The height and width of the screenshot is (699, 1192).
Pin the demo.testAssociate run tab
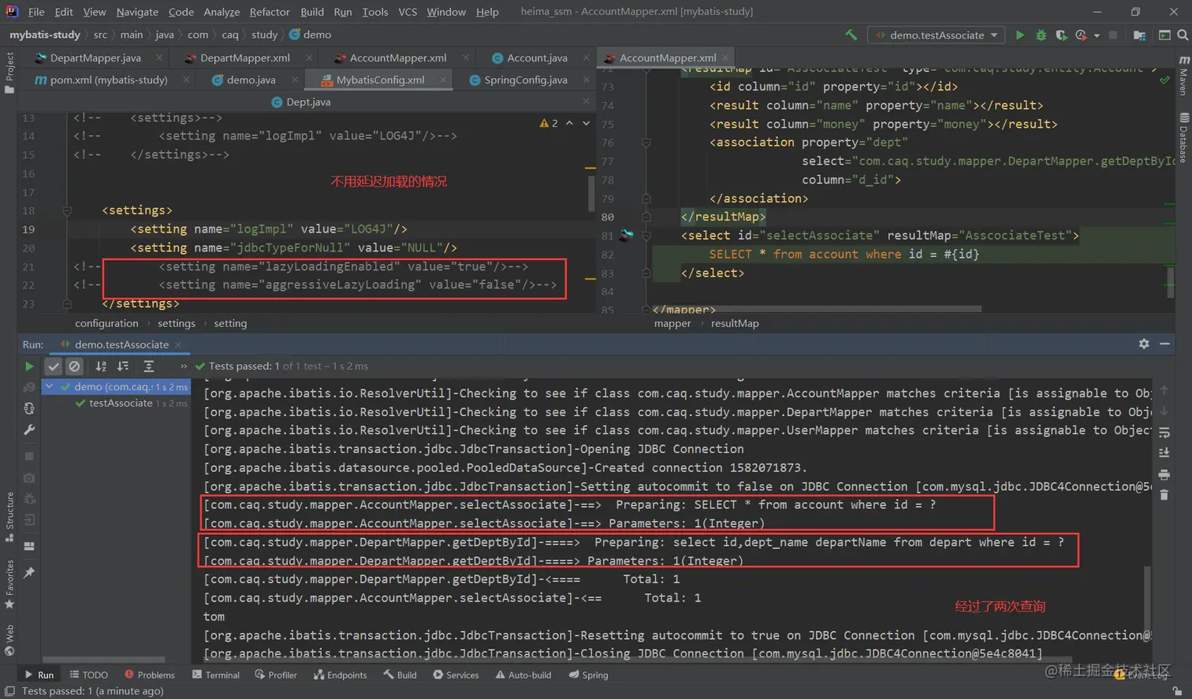click(29, 573)
